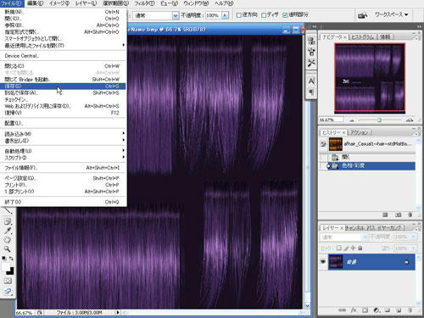Open the ワークスペース dropdown
424x318 pixels.
click(391, 14)
